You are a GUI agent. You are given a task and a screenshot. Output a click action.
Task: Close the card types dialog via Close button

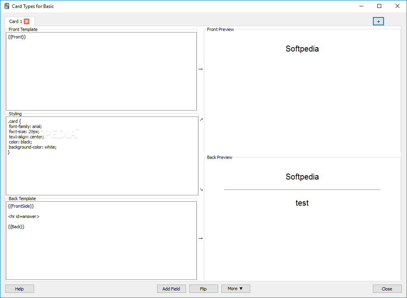(x=387, y=288)
